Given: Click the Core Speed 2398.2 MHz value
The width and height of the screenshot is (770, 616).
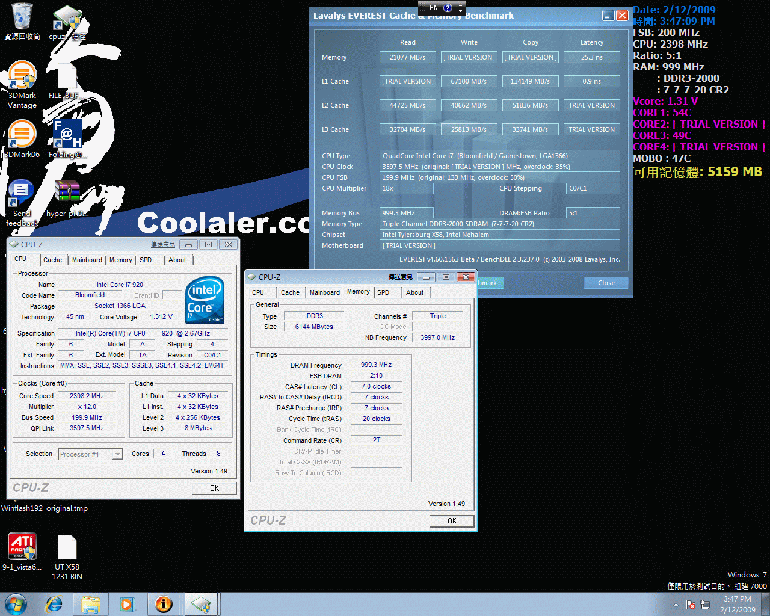Looking at the screenshot, I should pyautogui.click(x=87, y=396).
